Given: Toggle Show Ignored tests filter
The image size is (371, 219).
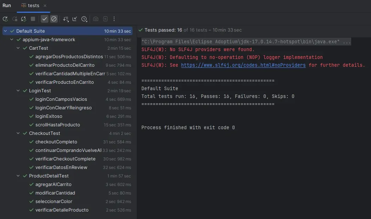Looking at the screenshot, I should (x=54, y=19).
